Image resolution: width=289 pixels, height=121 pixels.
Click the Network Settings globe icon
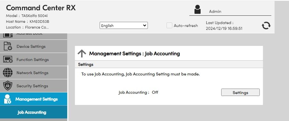point(8,73)
